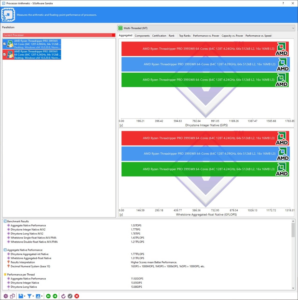Switch to the Components tab
This screenshot has width=298, height=300.
142,36
